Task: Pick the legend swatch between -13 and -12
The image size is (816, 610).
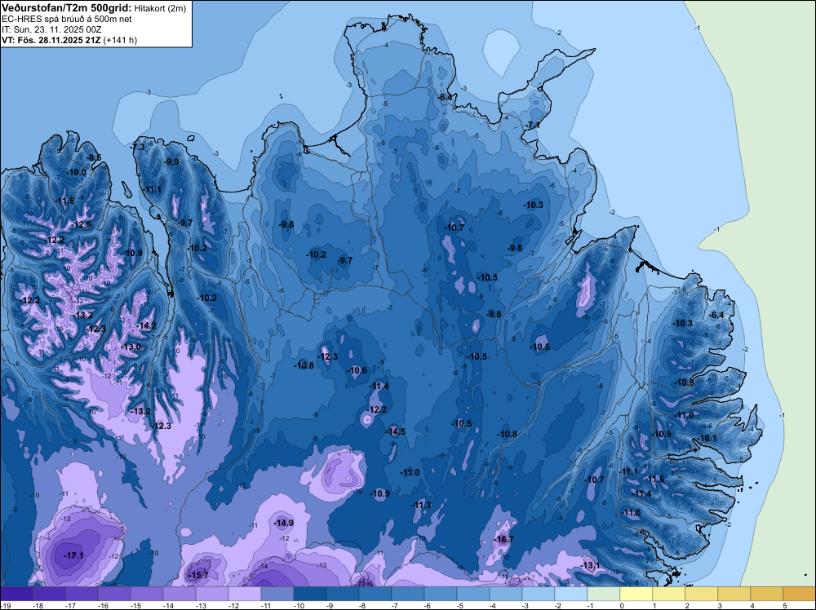Action: pos(212,594)
